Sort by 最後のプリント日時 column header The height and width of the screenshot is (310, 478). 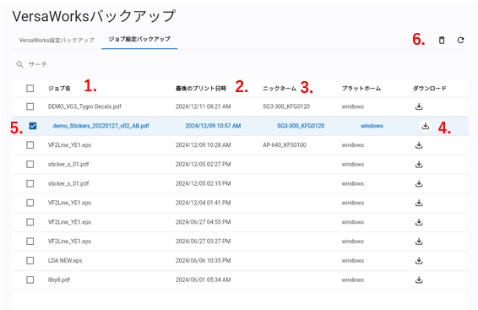[201, 89]
